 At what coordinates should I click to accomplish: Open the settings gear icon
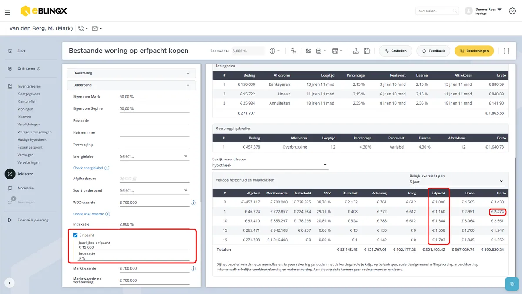pos(512,11)
